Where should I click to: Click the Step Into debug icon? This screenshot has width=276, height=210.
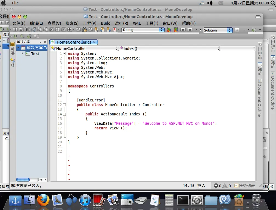coord(22,36)
